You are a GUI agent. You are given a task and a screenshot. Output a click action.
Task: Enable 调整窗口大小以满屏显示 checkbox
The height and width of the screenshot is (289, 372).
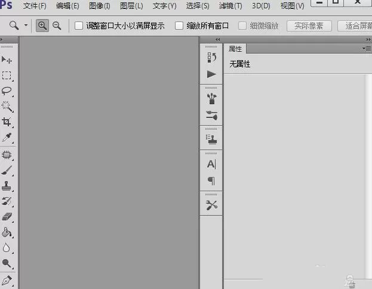point(79,26)
